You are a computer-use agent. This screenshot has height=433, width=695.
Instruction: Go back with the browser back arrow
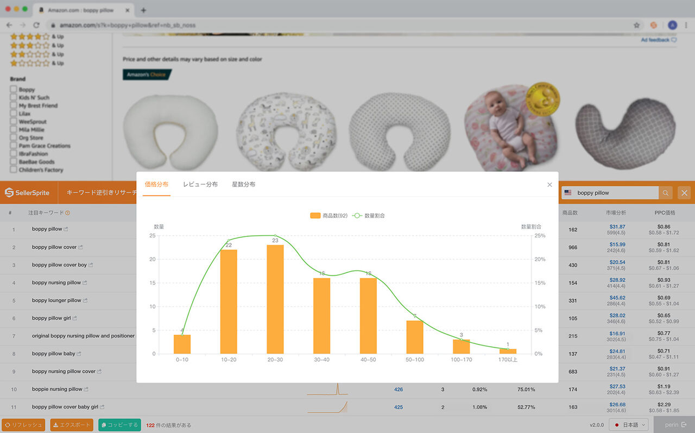pos(9,25)
